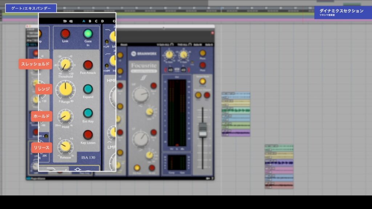372x209 pixels.
Task: Switch to preset slot C
Action: pyautogui.click(x=96, y=21)
